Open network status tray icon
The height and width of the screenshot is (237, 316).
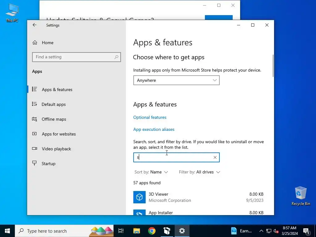point(269,231)
